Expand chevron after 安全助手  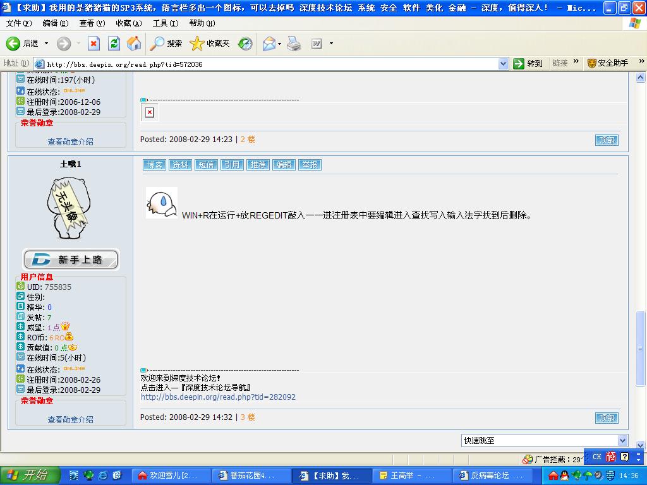click(642, 61)
